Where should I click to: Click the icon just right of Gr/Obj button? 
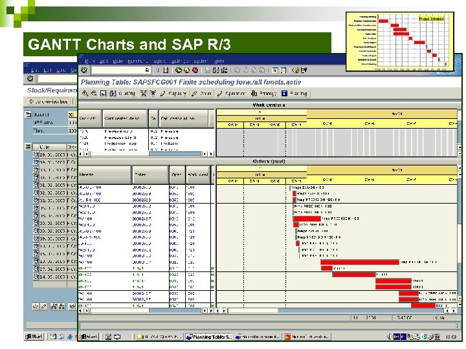[x=144, y=94]
